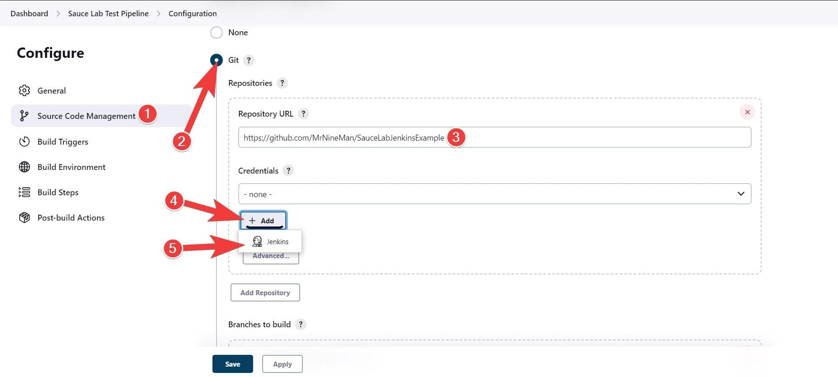Click the Branches to build label
Image resolution: width=838 pixels, height=377 pixels.
click(x=259, y=324)
